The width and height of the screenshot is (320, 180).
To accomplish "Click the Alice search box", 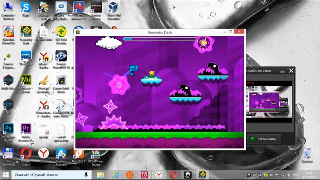I will click(51, 175).
